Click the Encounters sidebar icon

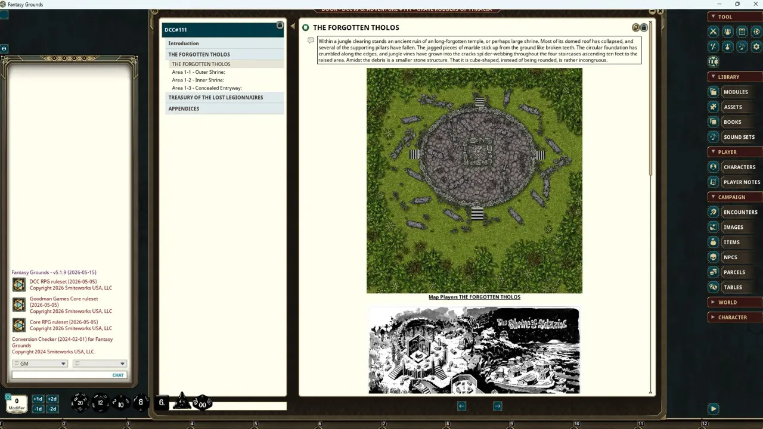[x=714, y=212]
